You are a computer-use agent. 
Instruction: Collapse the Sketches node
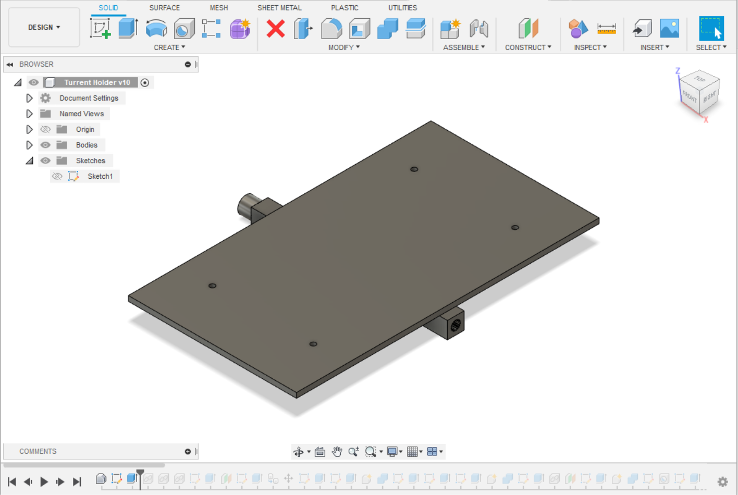[x=30, y=161]
